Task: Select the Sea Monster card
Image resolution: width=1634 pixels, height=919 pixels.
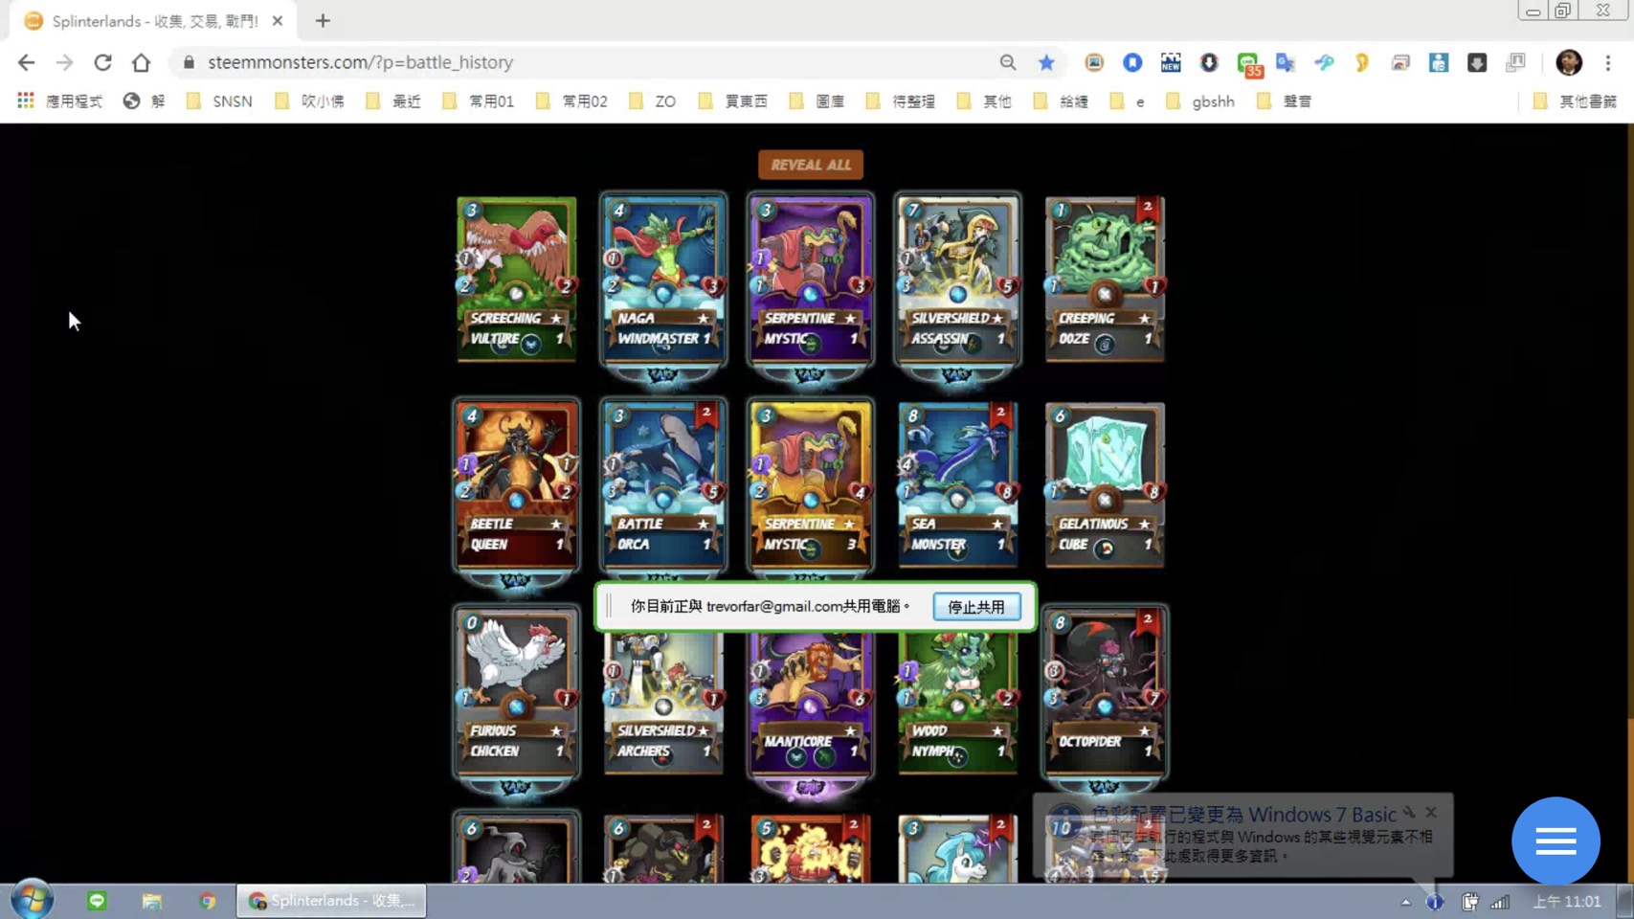Action: 957,485
